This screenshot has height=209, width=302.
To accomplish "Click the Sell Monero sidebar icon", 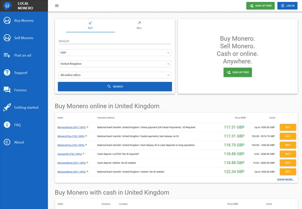I will click(7, 38).
